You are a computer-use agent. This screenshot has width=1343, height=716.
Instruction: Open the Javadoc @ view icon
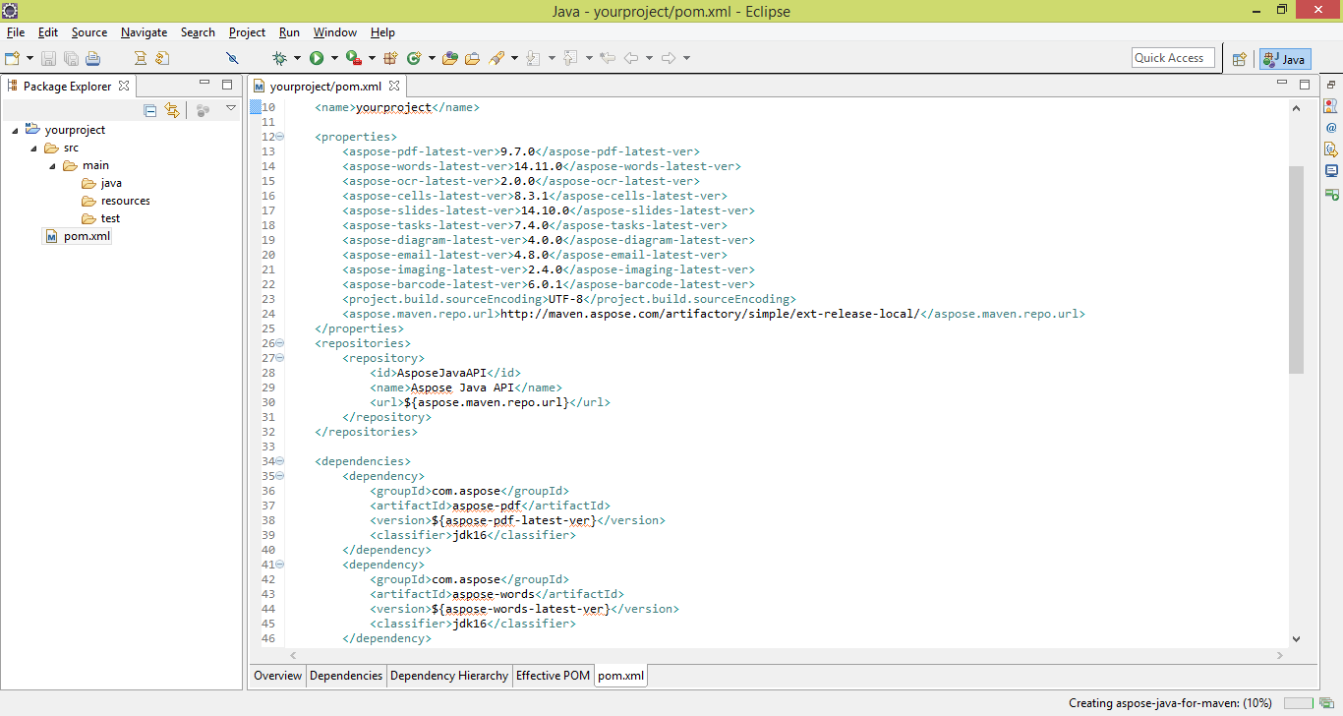tap(1331, 128)
